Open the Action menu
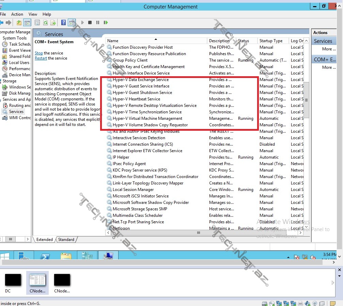Image resolution: width=343 pixels, height=306 pixels. 17,14
